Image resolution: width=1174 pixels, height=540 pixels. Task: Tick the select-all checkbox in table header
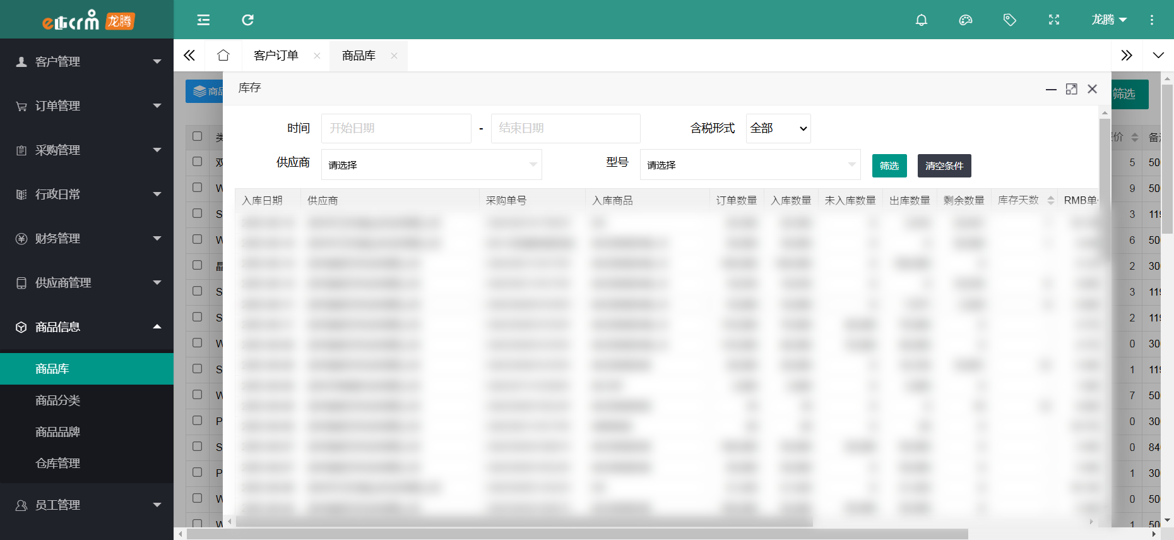tap(198, 136)
